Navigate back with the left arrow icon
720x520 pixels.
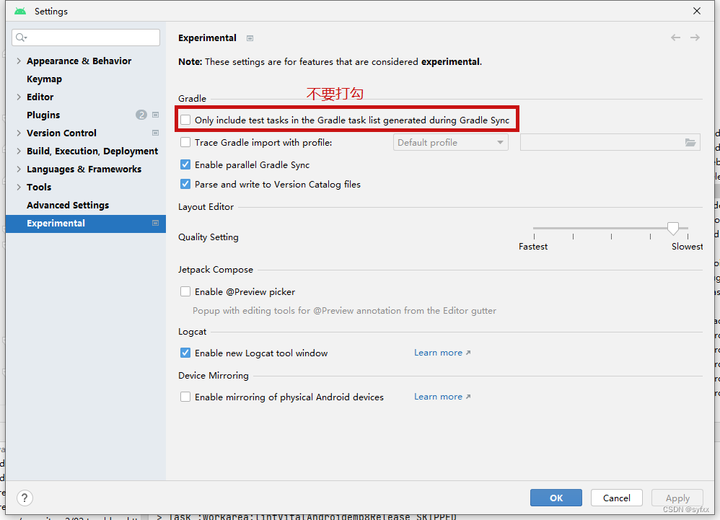point(675,38)
